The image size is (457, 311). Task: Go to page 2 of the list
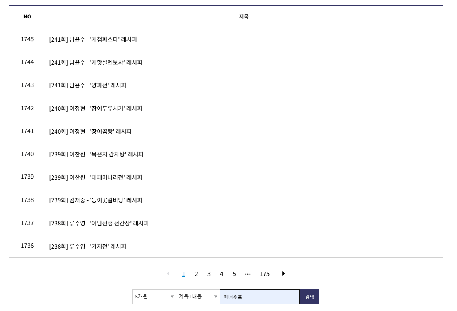(x=196, y=274)
